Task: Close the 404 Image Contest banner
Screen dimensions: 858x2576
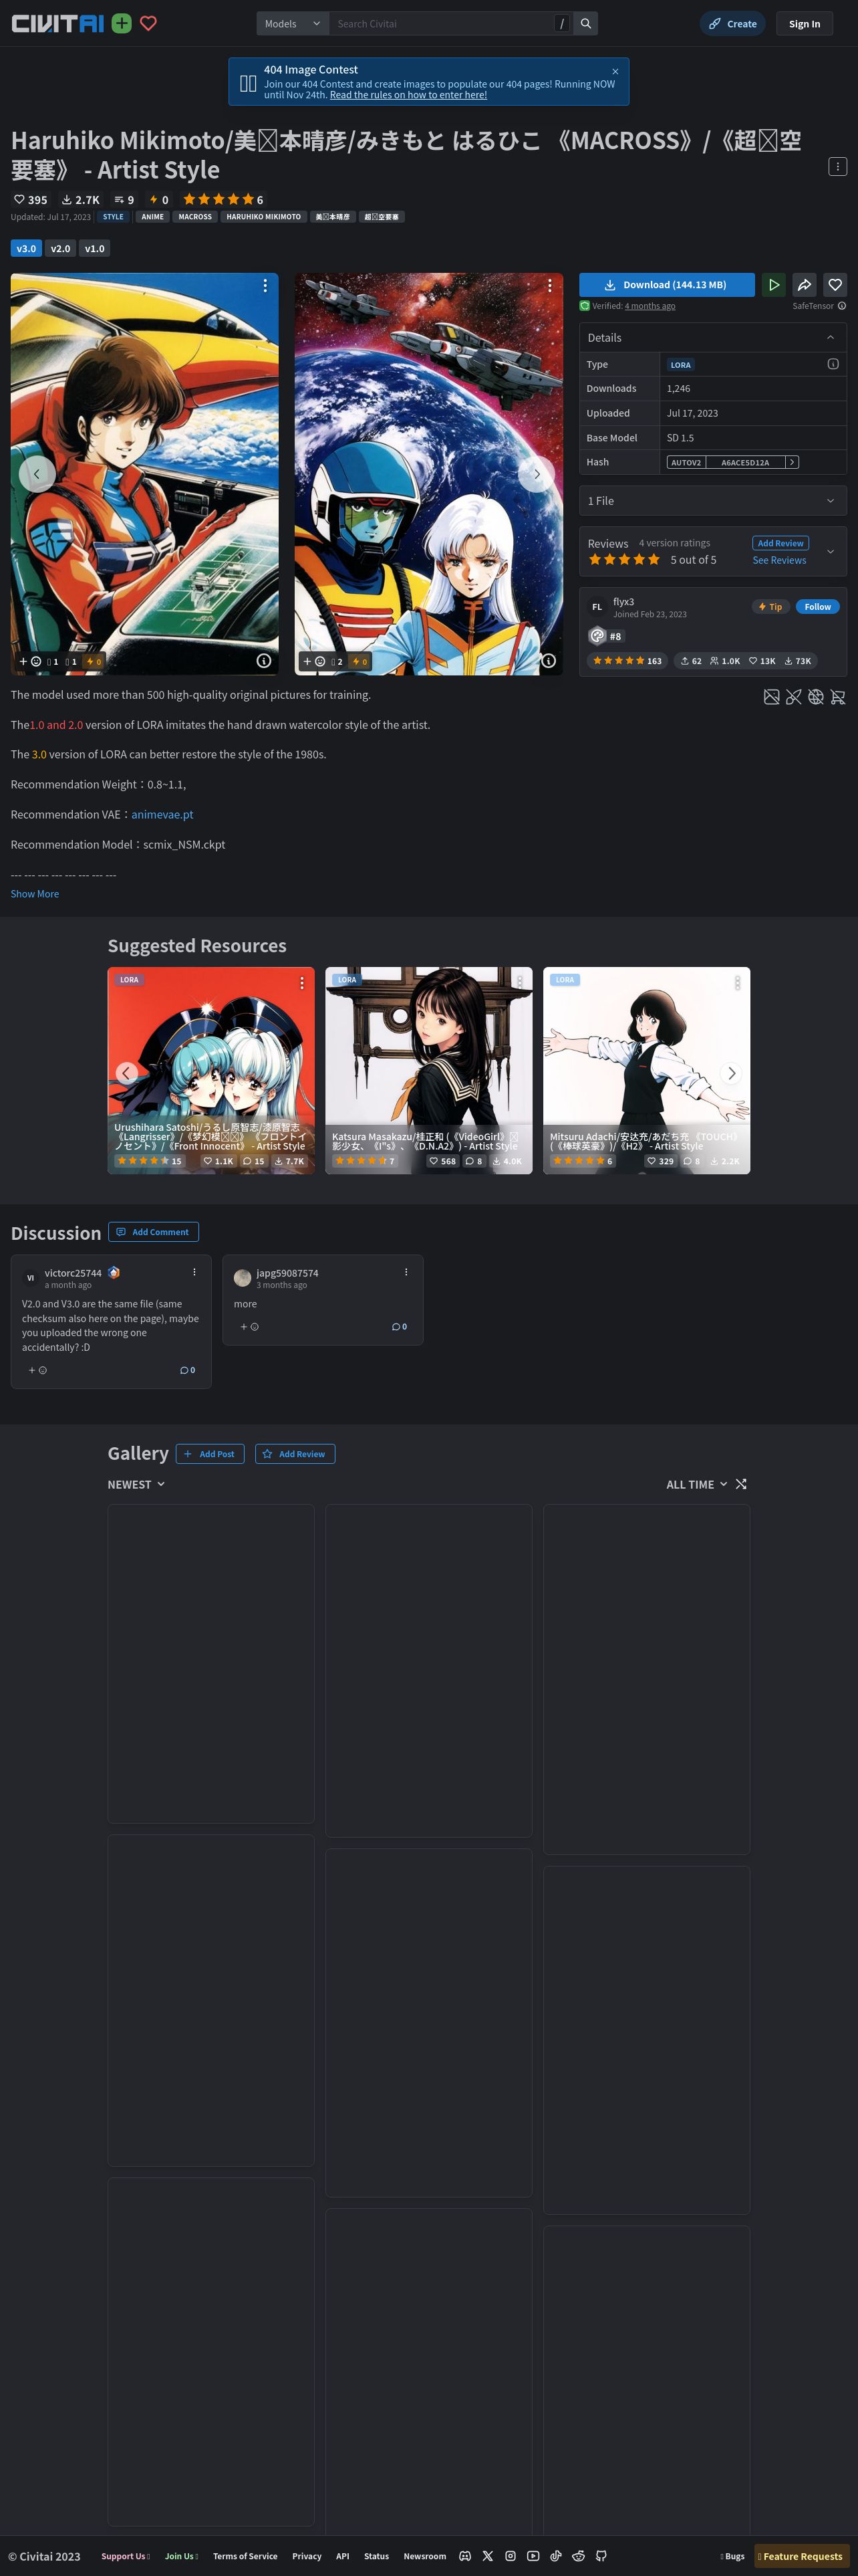Action: point(615,71)
